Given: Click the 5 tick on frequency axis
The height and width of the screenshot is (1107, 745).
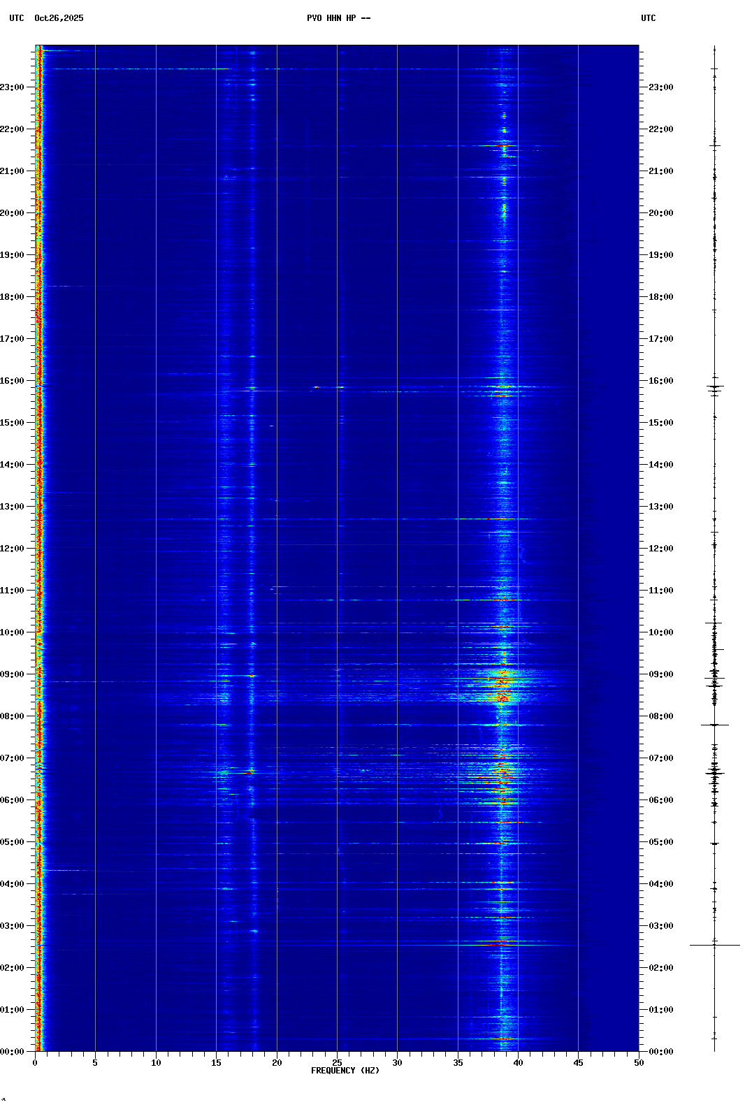Looking at the screenshot, I should tap(95, 1063).
